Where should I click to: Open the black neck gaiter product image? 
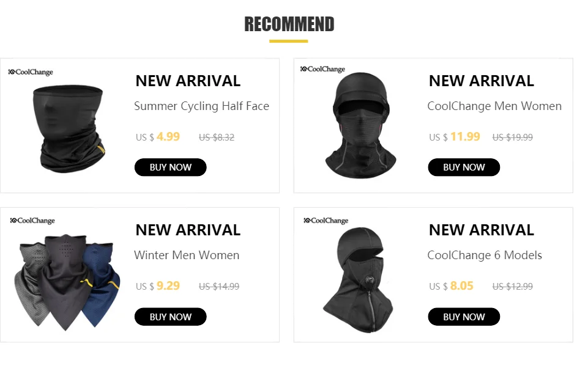click(69, 129)
